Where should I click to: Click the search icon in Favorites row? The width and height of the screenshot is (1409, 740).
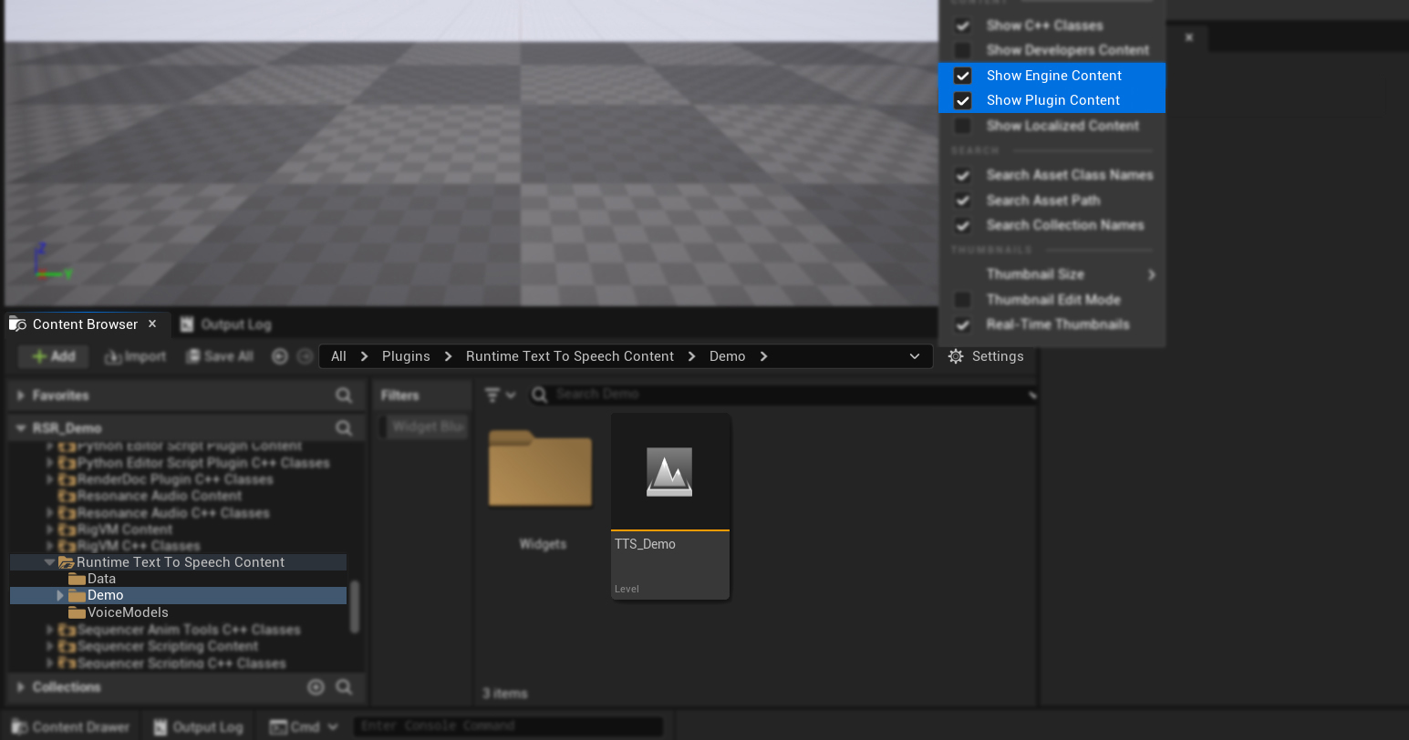pyautogui.click(x=344, y=396)
